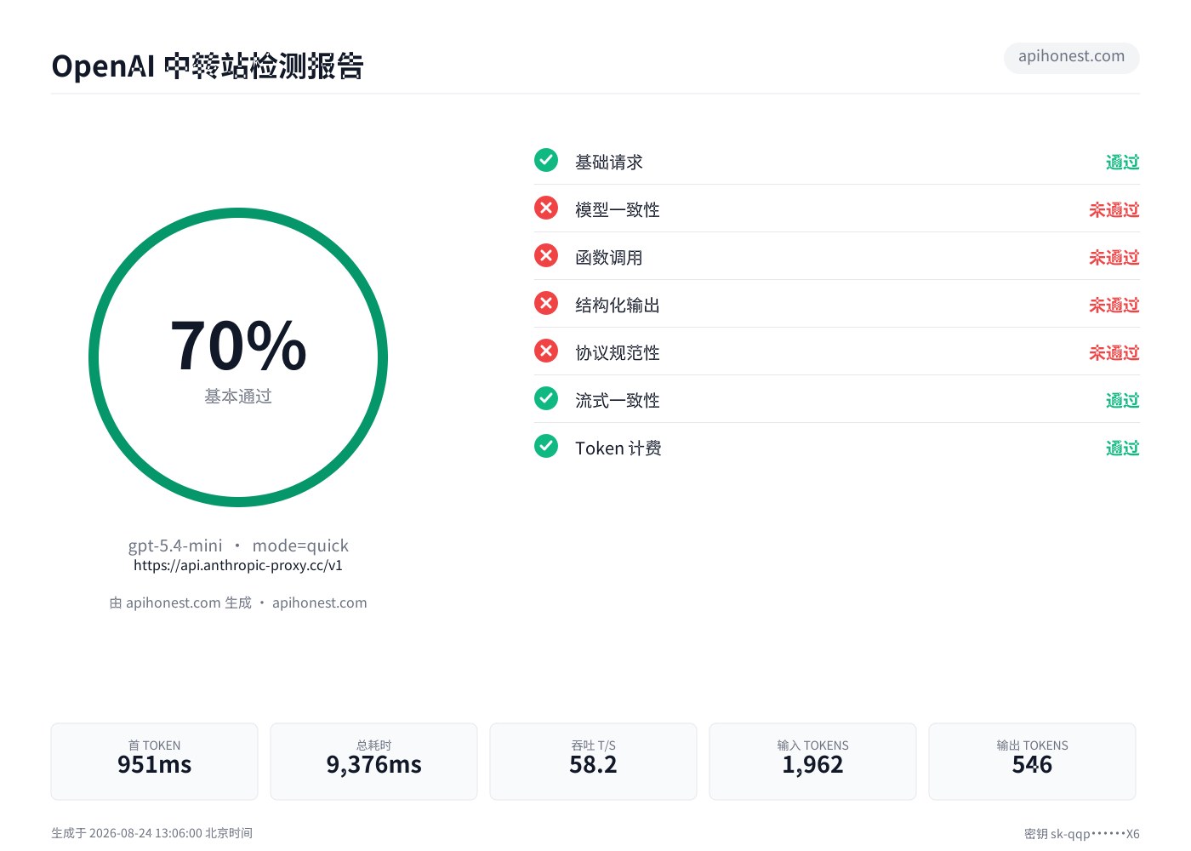1191x851 pixels.
Task: Click the 70% score progress ring
Action: click(x=238, y=357)
